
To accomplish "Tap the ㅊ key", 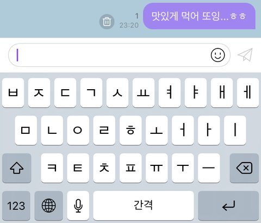I will coord(104,168).
